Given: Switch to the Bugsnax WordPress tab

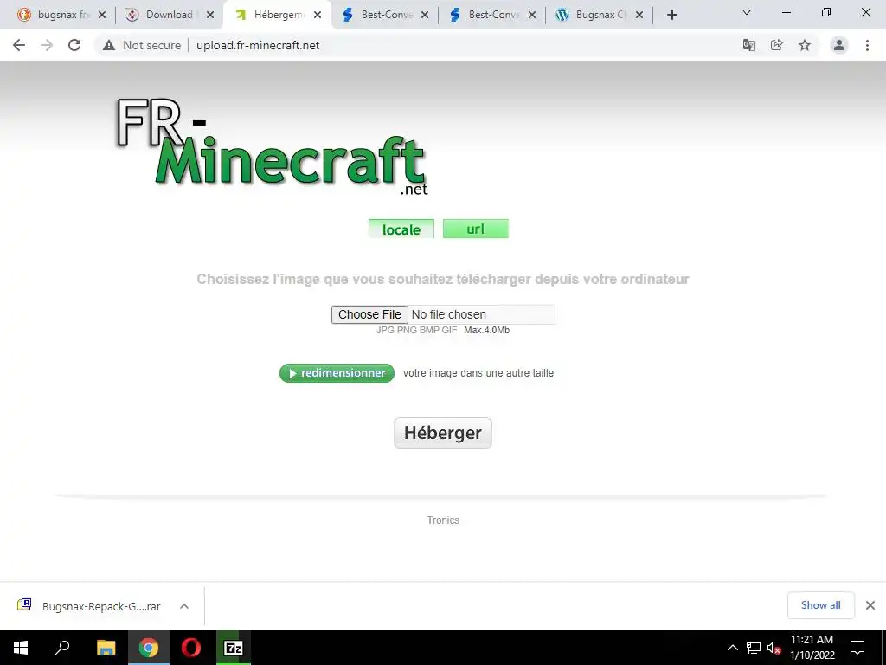Looking at the screenshot, I should (599, 15).
